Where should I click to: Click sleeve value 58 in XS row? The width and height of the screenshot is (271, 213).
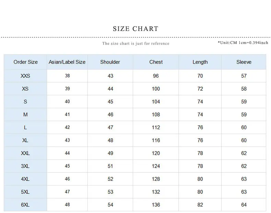(x=244, y=89)
